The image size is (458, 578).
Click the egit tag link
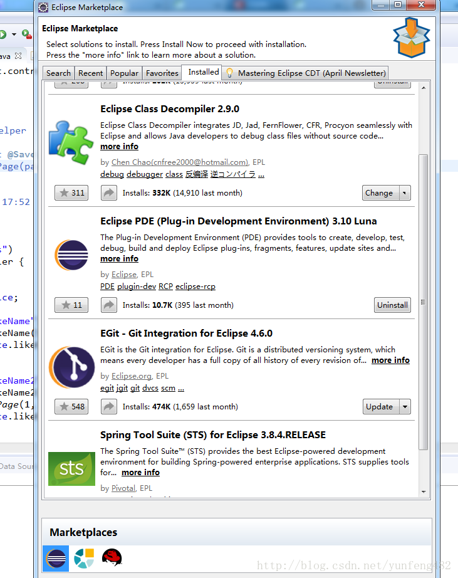[x=107, y=388]
